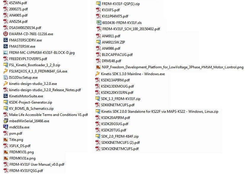Click the FMASTERSCIDRV.exe installer icon
The image size is (245, 174).
click(6, 40)
